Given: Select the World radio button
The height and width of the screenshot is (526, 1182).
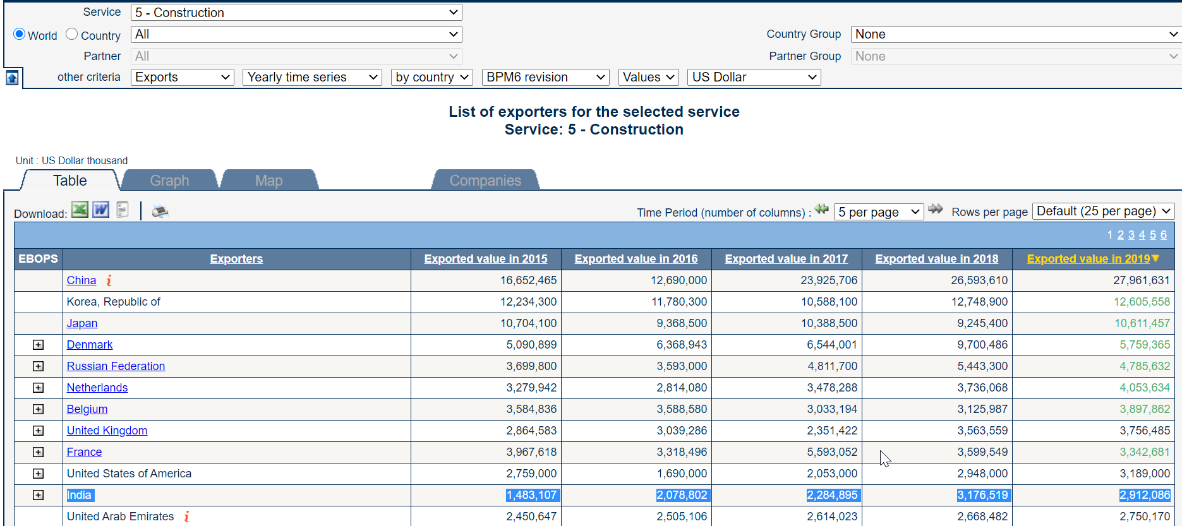Looking at the screenshot, I should click(x=20, y=34).
